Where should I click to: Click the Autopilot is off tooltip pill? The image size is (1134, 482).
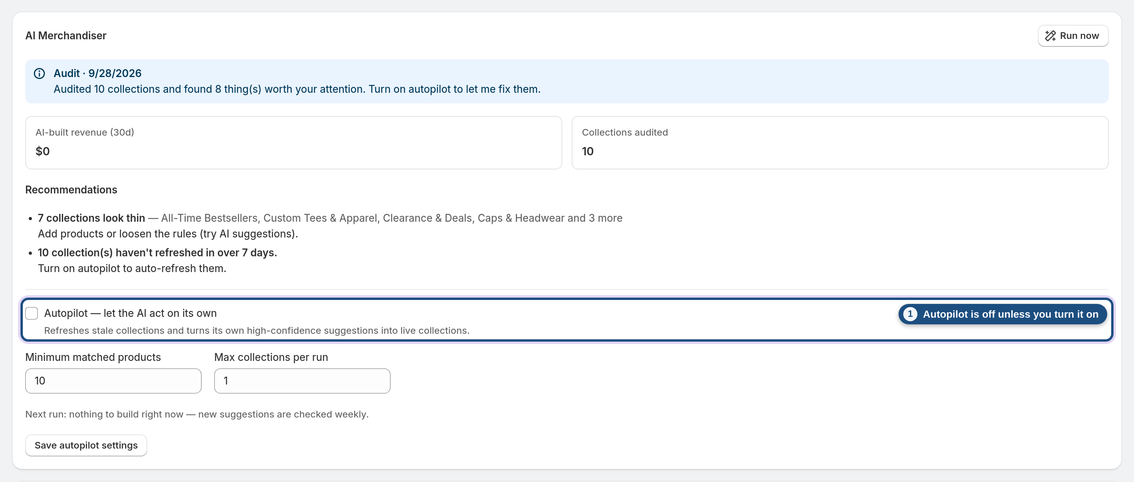click(x=1002, y=314)
